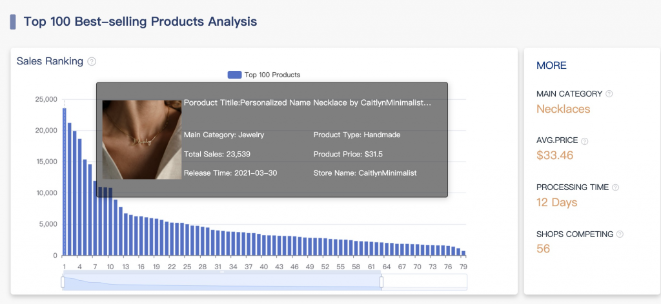This screenshot has width=661, height=304.
Task: Click help icon next to MAIN CATEGORY
Action: (609, 94)
